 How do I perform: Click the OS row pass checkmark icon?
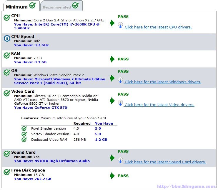(7, 72)
